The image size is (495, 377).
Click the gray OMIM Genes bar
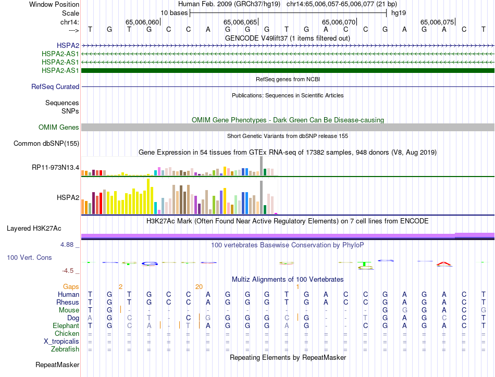tap(288, 127)
